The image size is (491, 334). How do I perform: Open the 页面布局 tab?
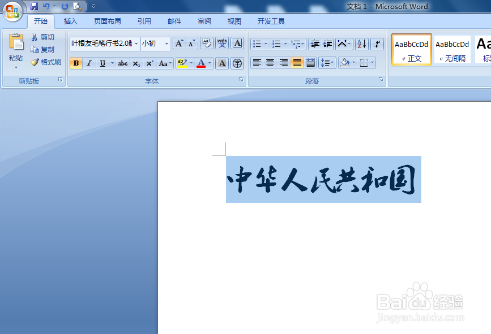click(108, 21)
